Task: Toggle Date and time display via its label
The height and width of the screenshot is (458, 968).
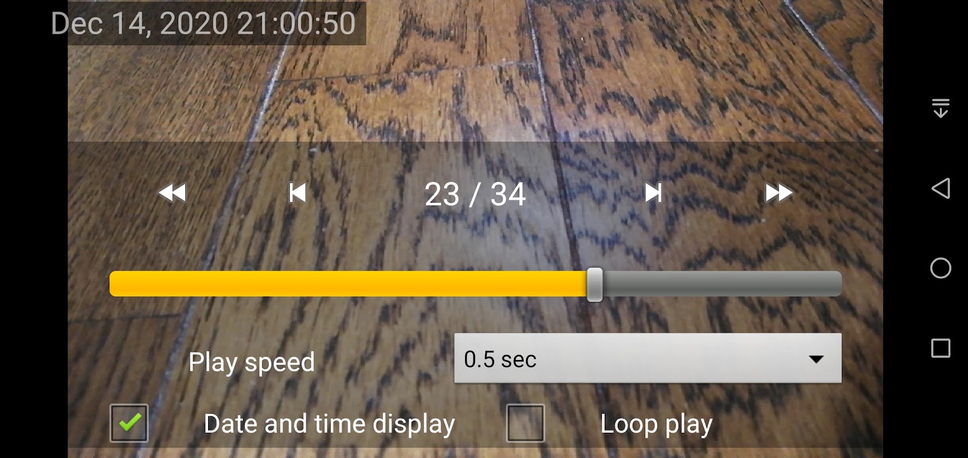Action: pyautogui.click(x=330, y=424)
